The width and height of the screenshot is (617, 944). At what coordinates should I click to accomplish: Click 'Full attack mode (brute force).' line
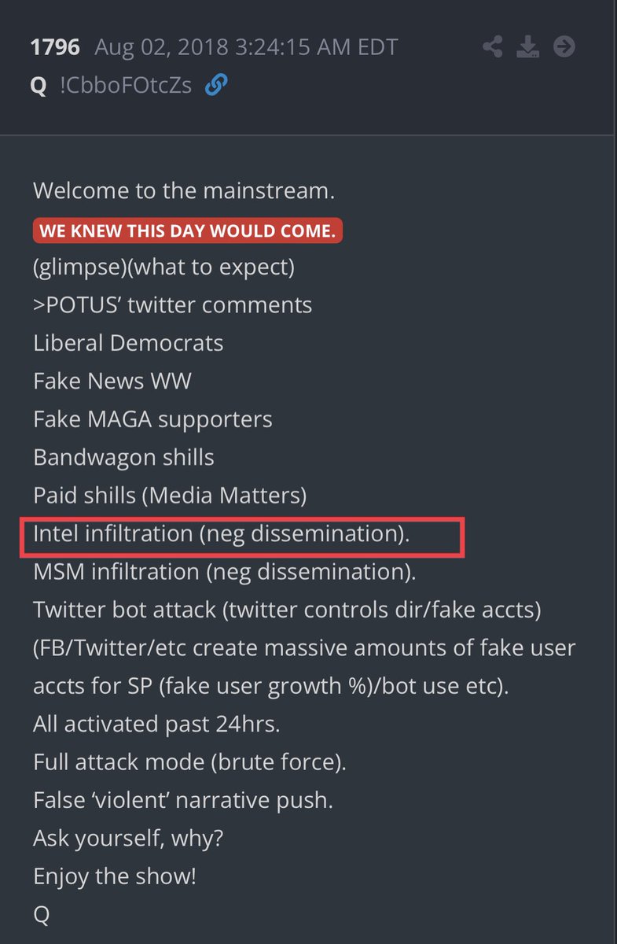(x=189, y=761)
